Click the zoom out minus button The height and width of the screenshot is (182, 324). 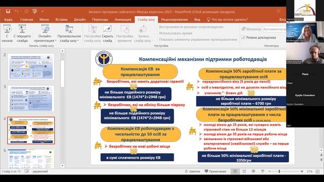point(269,171)
